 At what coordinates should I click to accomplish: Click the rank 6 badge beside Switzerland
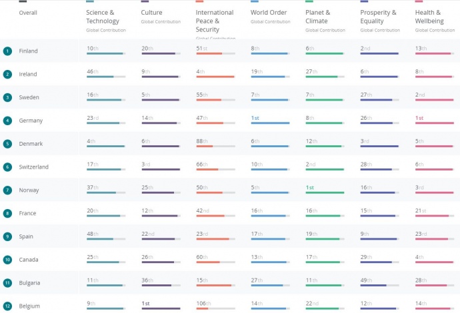coord(7,167)
